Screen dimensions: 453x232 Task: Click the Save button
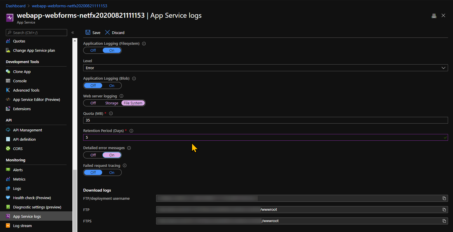pos(93,33)
